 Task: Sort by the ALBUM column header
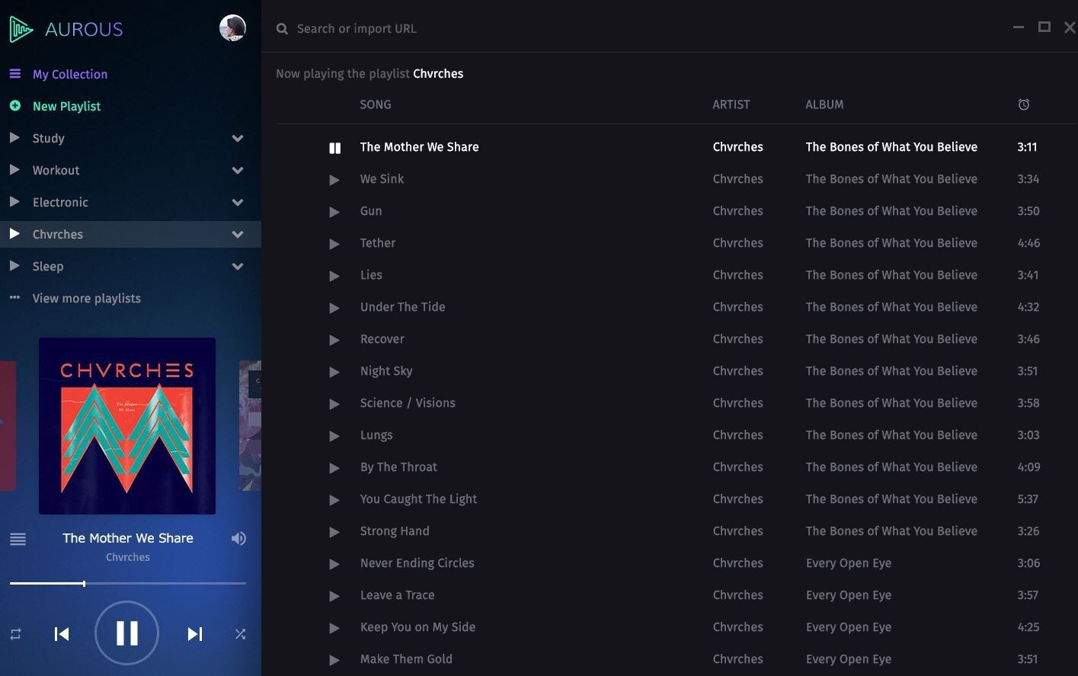point(824,104)
